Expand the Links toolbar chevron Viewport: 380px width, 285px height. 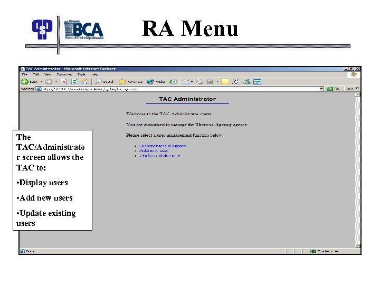(357, 88)
